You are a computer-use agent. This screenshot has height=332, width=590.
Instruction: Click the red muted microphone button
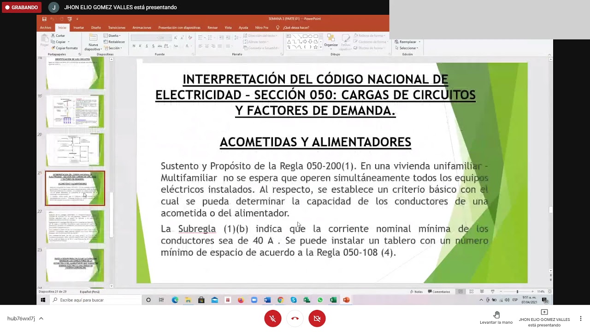[273, 319]
